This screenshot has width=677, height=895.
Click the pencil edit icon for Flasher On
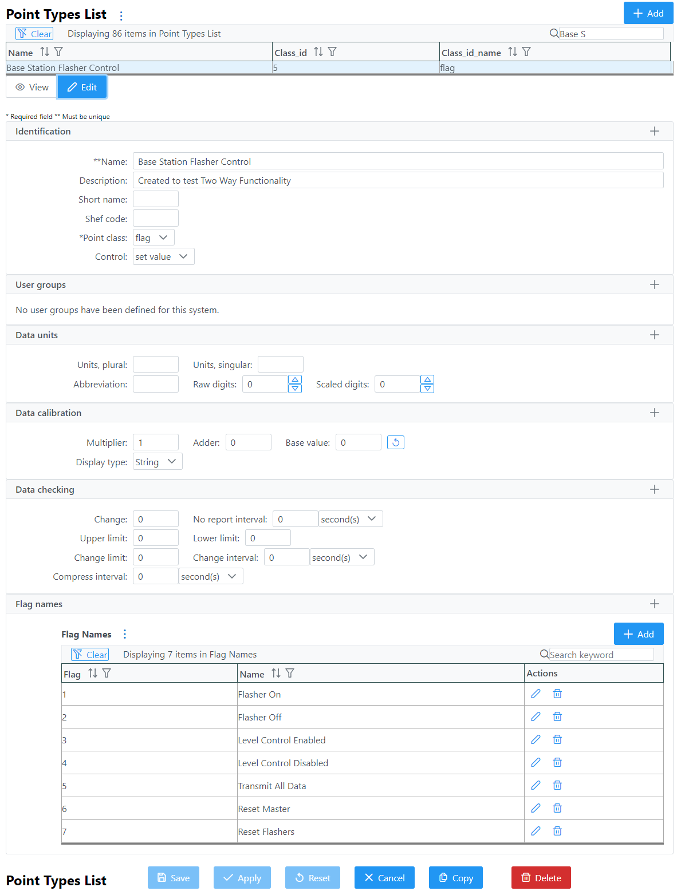click(x=536, y=694)
